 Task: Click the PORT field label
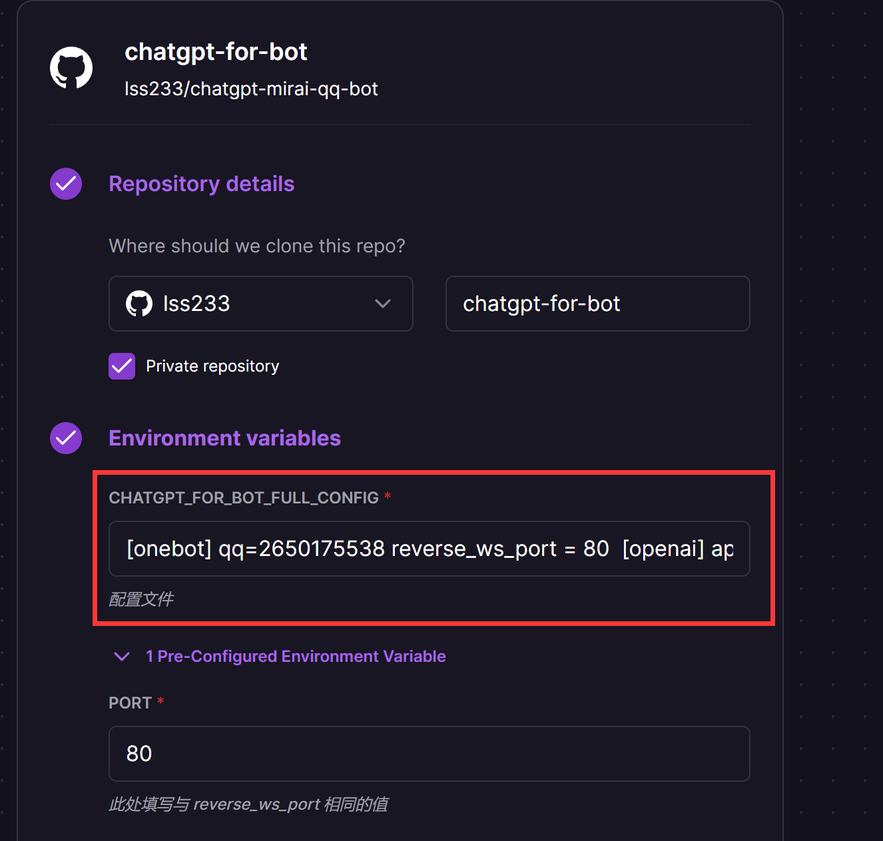coord(131,703)
